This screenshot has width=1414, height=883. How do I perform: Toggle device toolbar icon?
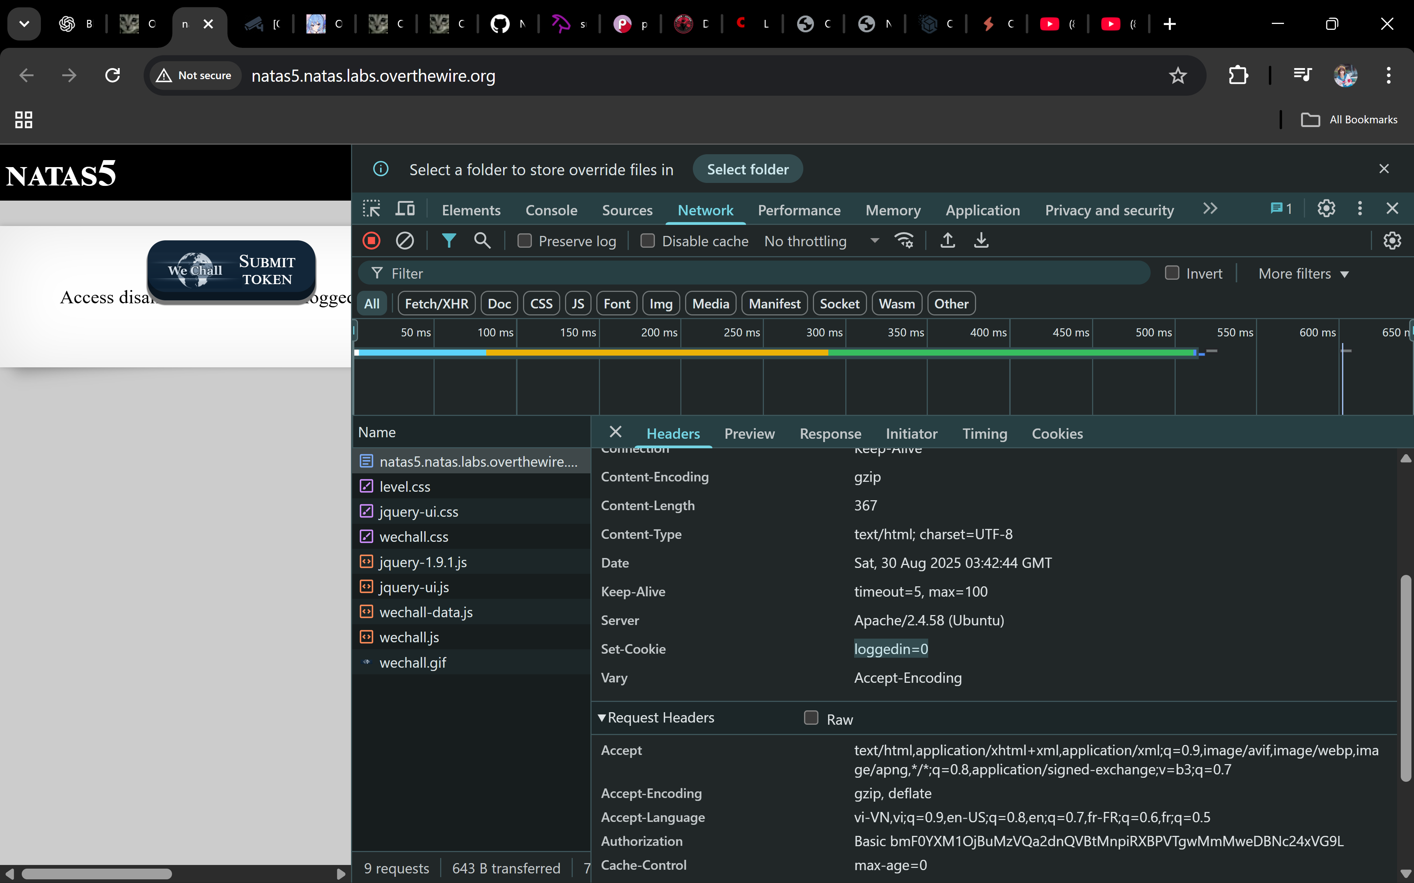[406, 209]
